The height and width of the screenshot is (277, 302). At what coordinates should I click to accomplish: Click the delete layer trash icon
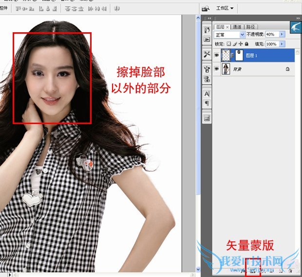click(x=290, y=270)
